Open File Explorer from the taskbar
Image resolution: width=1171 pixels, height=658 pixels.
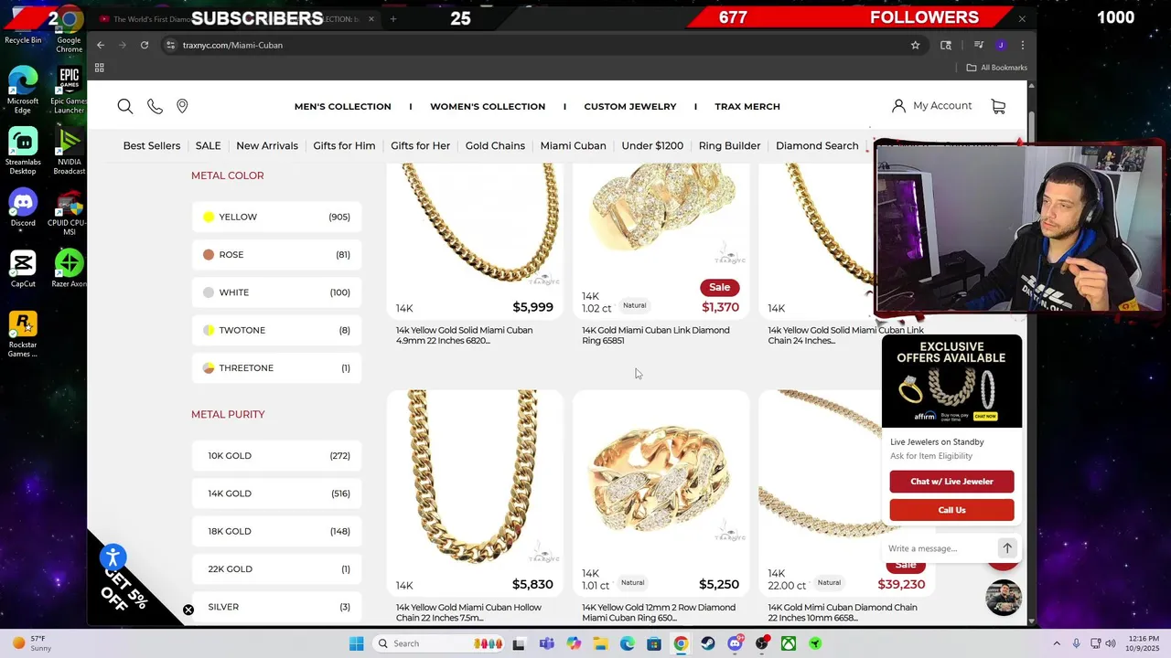tap(600, 643)
